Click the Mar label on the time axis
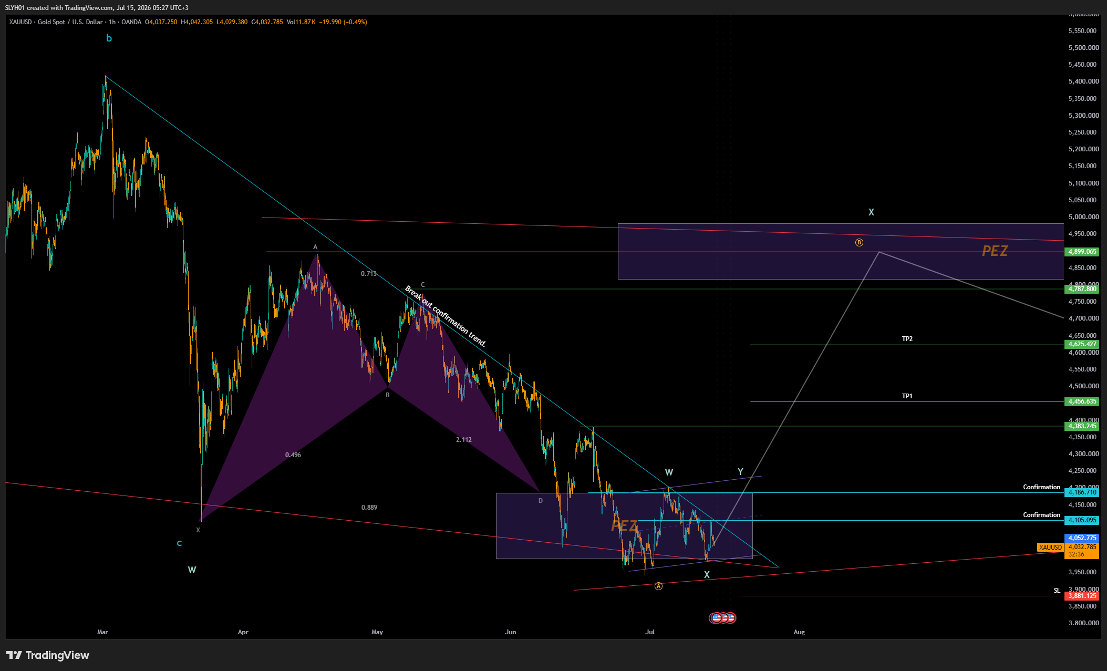 pyautogui.click(x=102, y=632)
